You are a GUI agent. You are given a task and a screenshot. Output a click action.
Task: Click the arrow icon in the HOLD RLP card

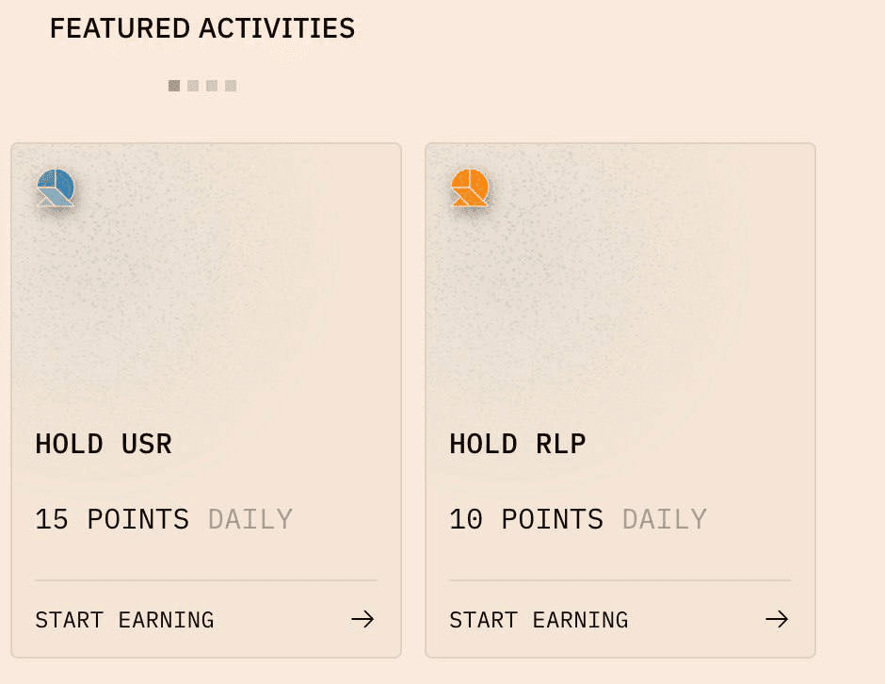777,619
